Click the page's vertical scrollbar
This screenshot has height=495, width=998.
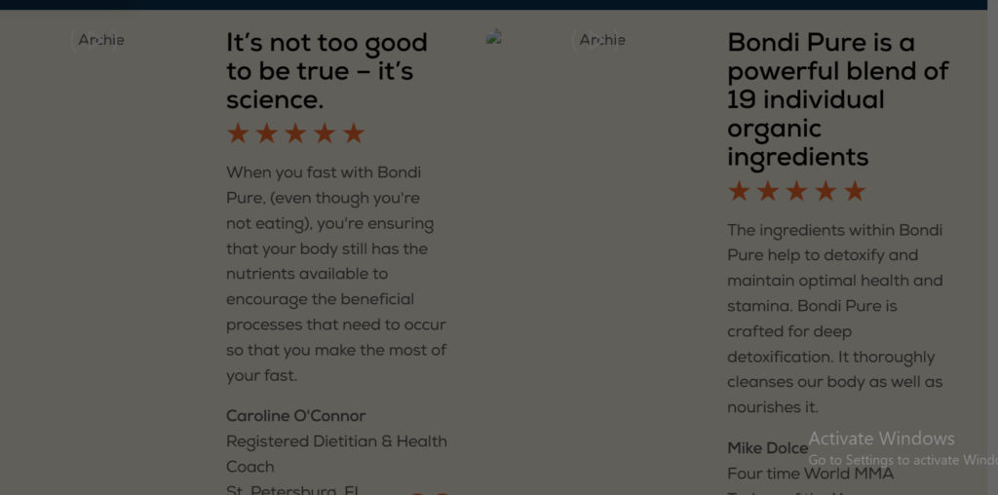click(992, 244)
